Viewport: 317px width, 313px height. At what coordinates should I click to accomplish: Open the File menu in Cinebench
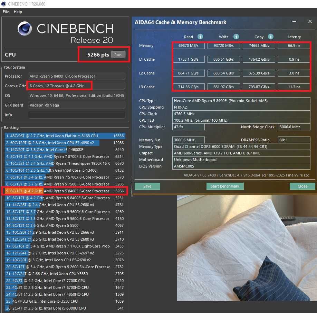[6, 12]
